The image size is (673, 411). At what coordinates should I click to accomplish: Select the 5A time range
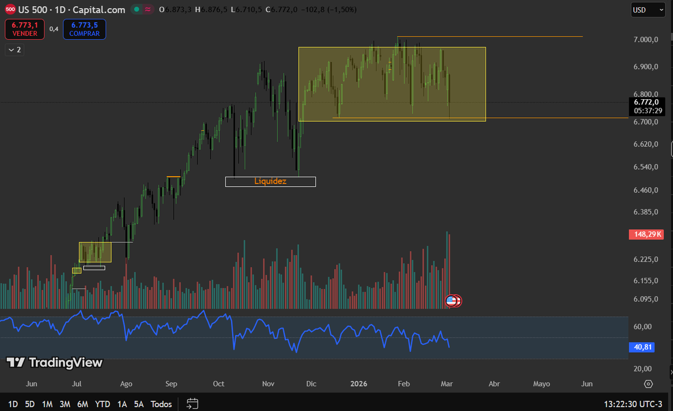139,404
